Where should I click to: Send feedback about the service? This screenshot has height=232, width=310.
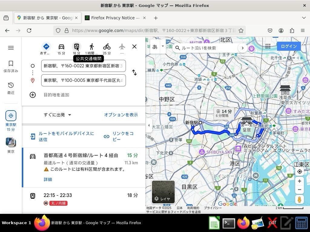point(173,212)
